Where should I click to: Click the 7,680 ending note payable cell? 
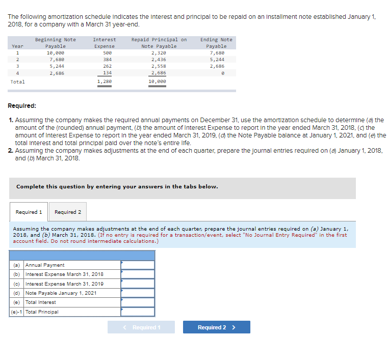[217, 53]
